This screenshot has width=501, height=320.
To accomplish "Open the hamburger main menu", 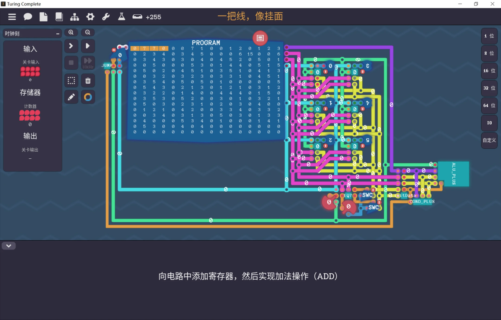I will [12, 17].
